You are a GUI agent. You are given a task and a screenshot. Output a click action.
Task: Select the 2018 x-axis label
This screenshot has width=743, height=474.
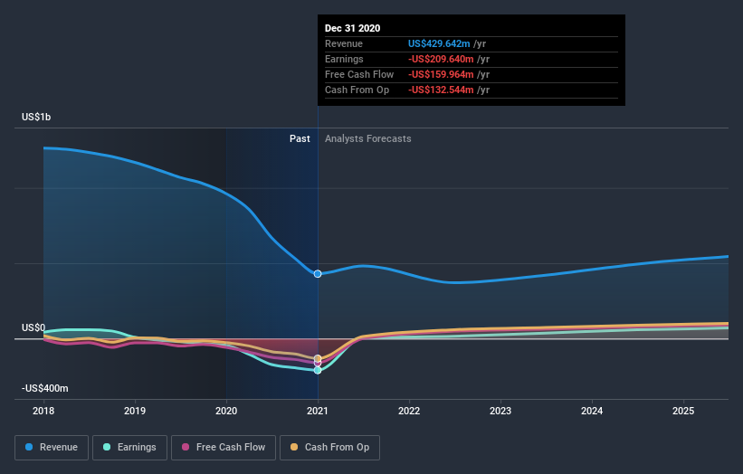(43, 411)
